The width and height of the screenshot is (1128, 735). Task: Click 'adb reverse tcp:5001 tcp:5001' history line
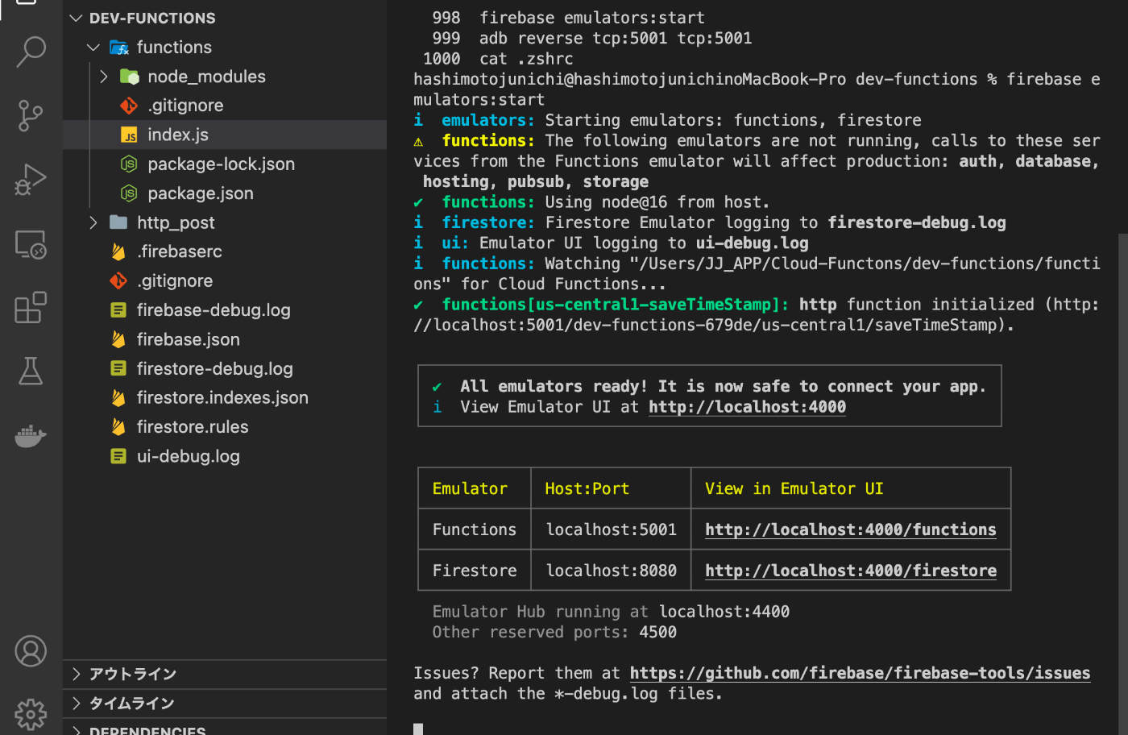click(x=616, y=38)
